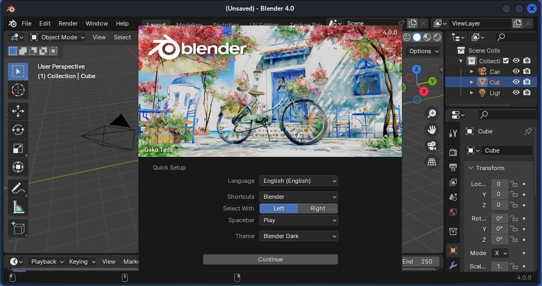This screenshot has height=286, width=542.
Task: Switch viewport to wireframe shading
Action: point(407,37)
